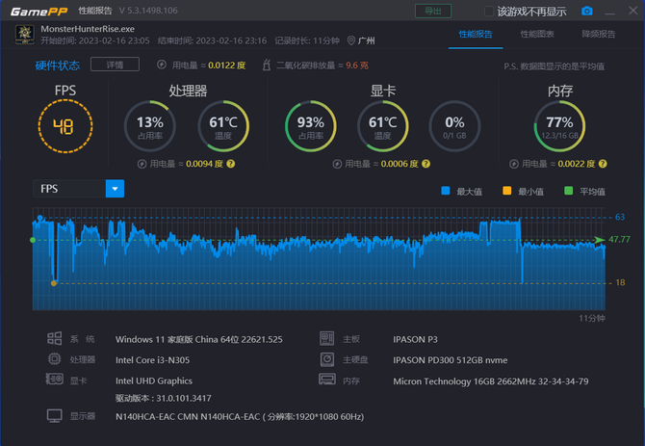Click the Windows 11 家庭版 system text

[x=199, y=339]
